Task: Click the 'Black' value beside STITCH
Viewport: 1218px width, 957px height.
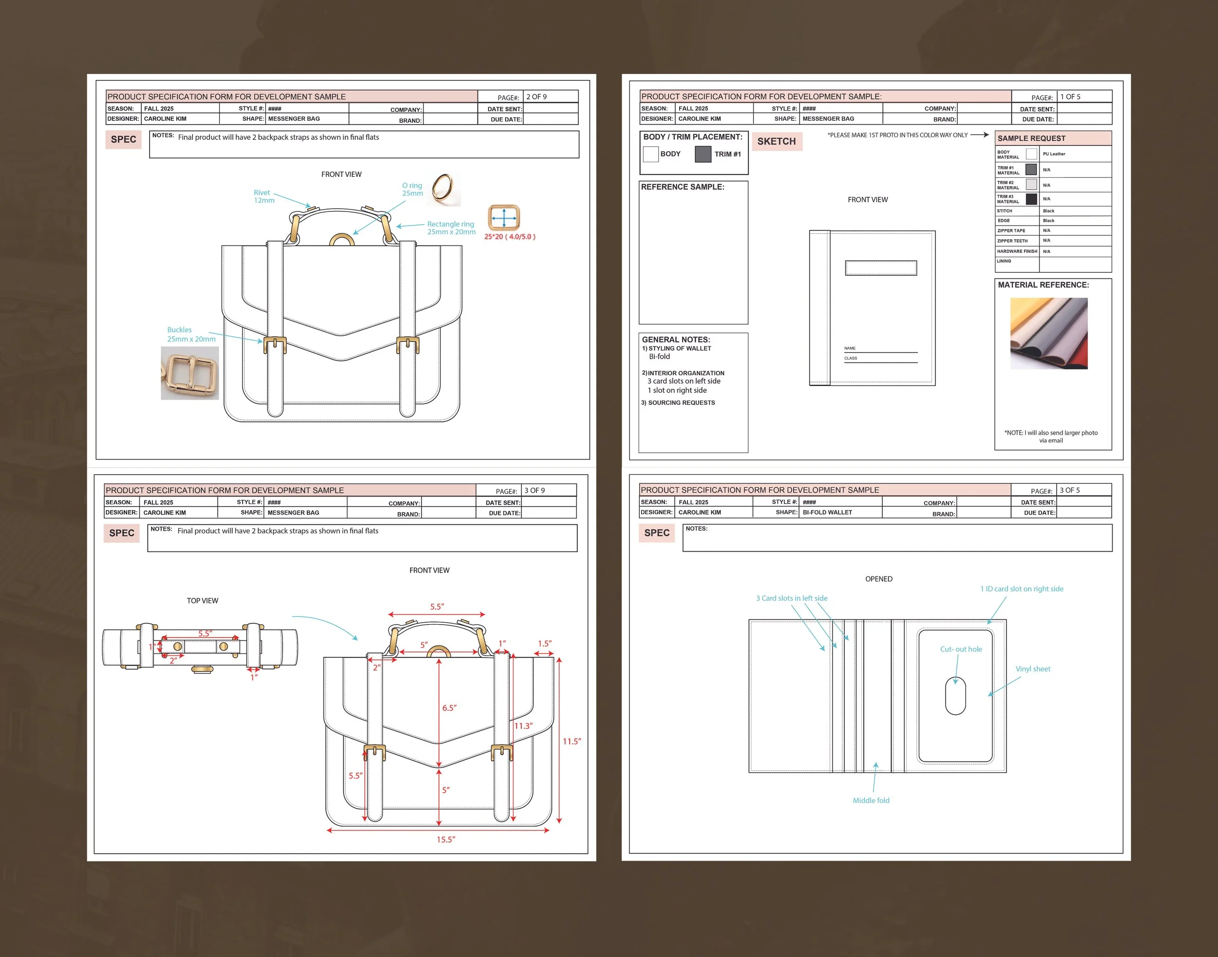Action: tap(1048, 211)
